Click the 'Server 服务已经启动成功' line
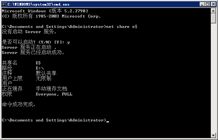This screenshot has height=140, width=218. (x=33, y=52)
